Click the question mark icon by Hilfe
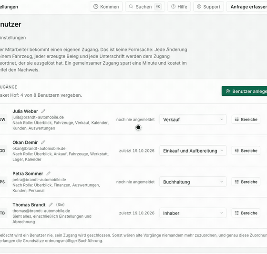The height and width of the screenshot is (254, 267). (x=174, y=7)
